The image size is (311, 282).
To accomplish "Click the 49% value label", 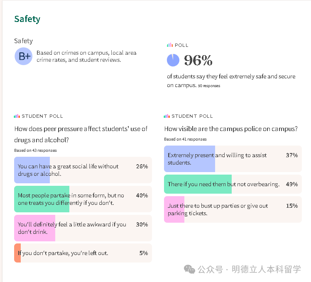I will pyautogui.click(x=291, y=184).
